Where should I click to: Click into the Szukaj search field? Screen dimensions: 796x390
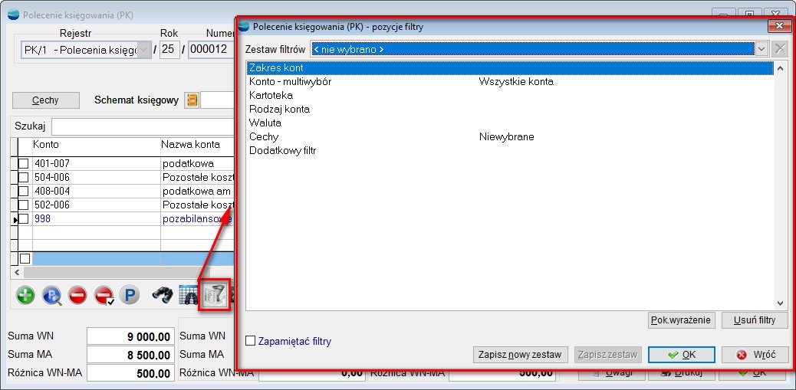142,126
